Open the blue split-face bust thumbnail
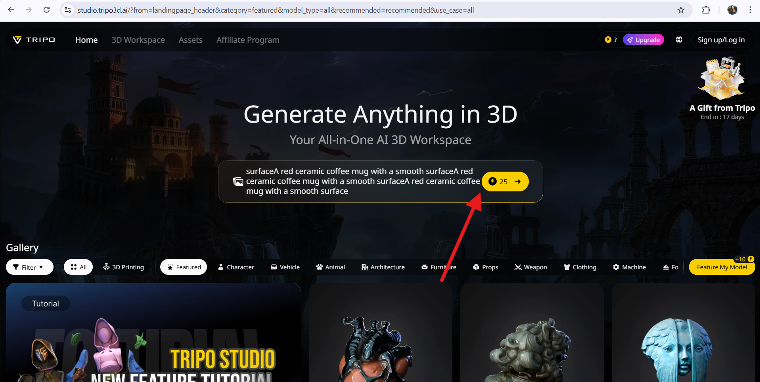Screen dimensions: 760x382 tap(683, 332)
